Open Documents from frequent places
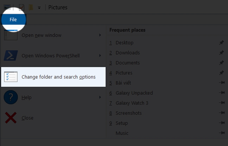The image size is (228, 146). (x=128, y=63)
